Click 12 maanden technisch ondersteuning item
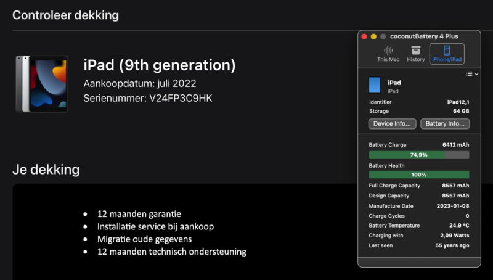Image resolution: width=493 pixels, height=280 pixels. (172, 252)
